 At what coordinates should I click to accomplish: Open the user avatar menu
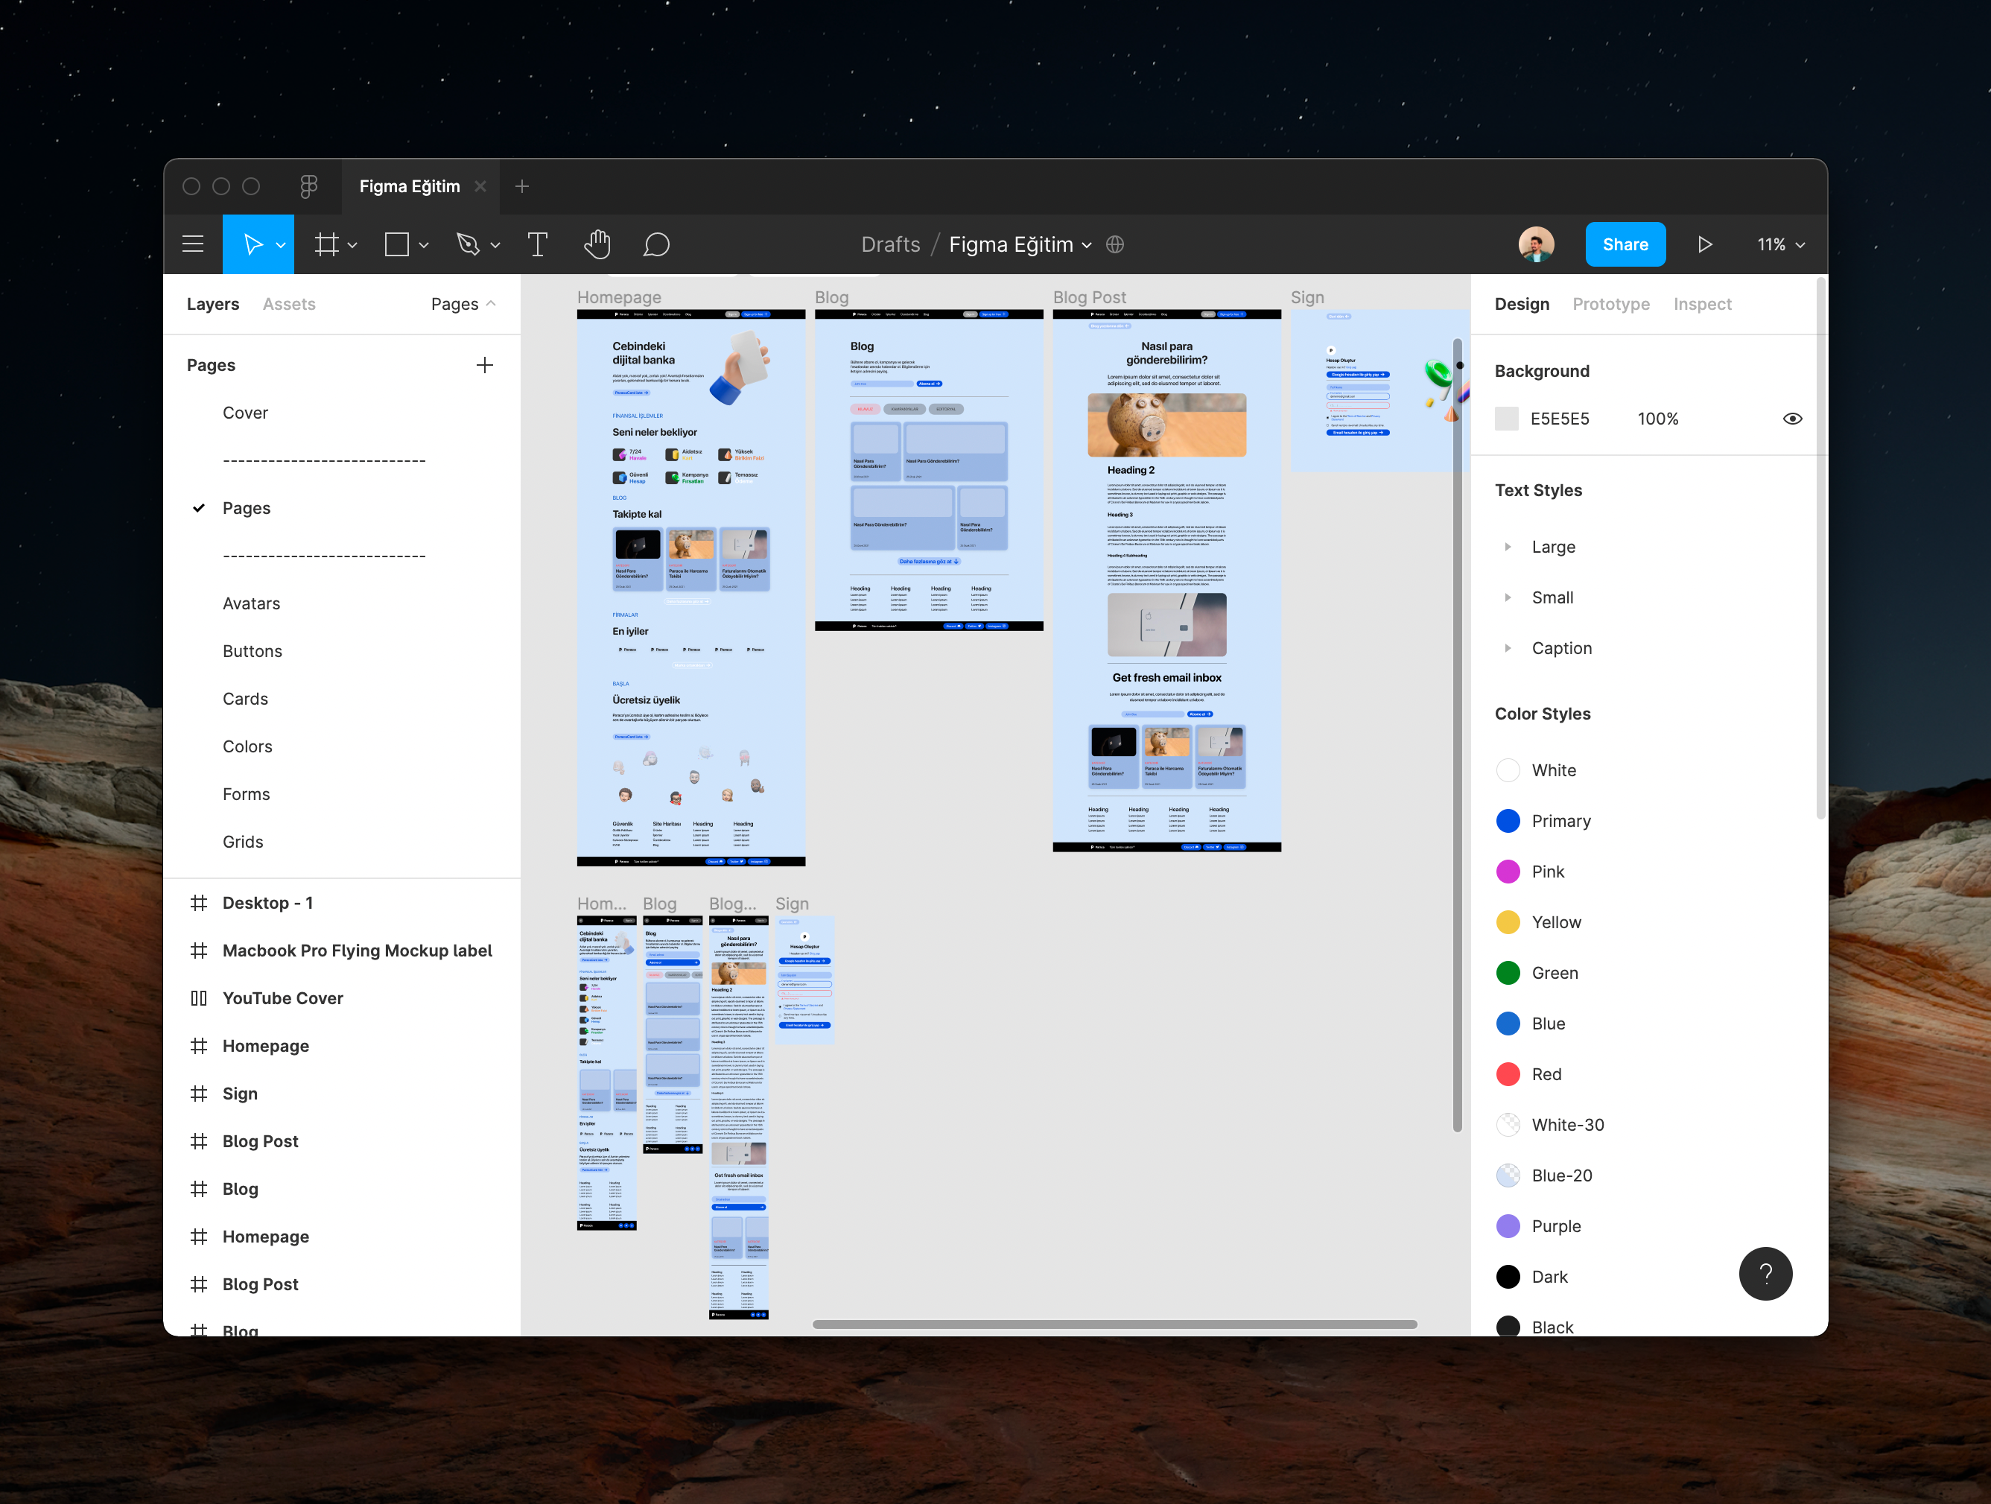(x=1537, y=244)
